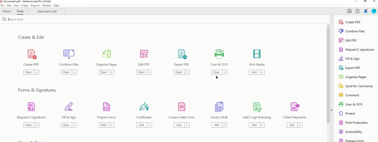Click the user profile avatar icon
The image size is (378, 142).
(x=374, y=11)
